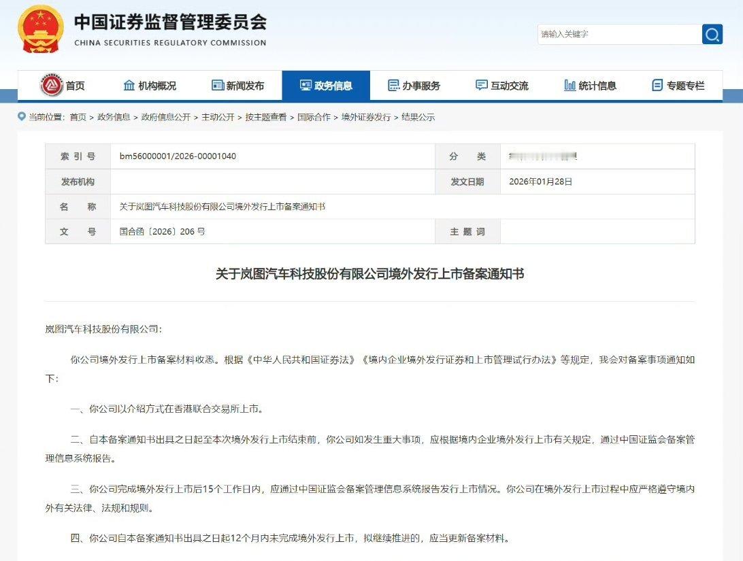Click the chat icon beside 互动交流
This screenshot has width=743, height=561.
482,85
